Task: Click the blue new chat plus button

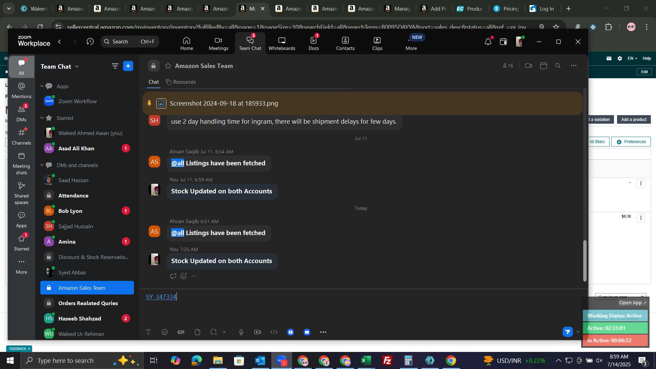Action: click(x=128, y=66)
